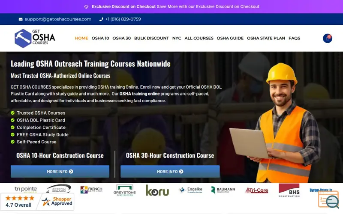
Task: Click the Engelke logo
Action: pos(190,190)
